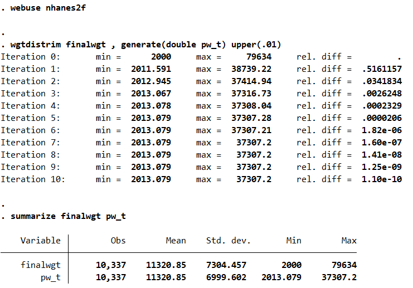413x288 pixels.
Task: Click pw_t Min value 2013.079 in table
Action: pyautogui.click(x=281, y=277)
